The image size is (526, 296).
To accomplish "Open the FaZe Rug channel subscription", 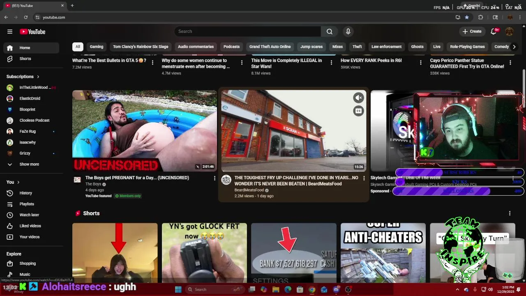I will (x=32, y=132).
